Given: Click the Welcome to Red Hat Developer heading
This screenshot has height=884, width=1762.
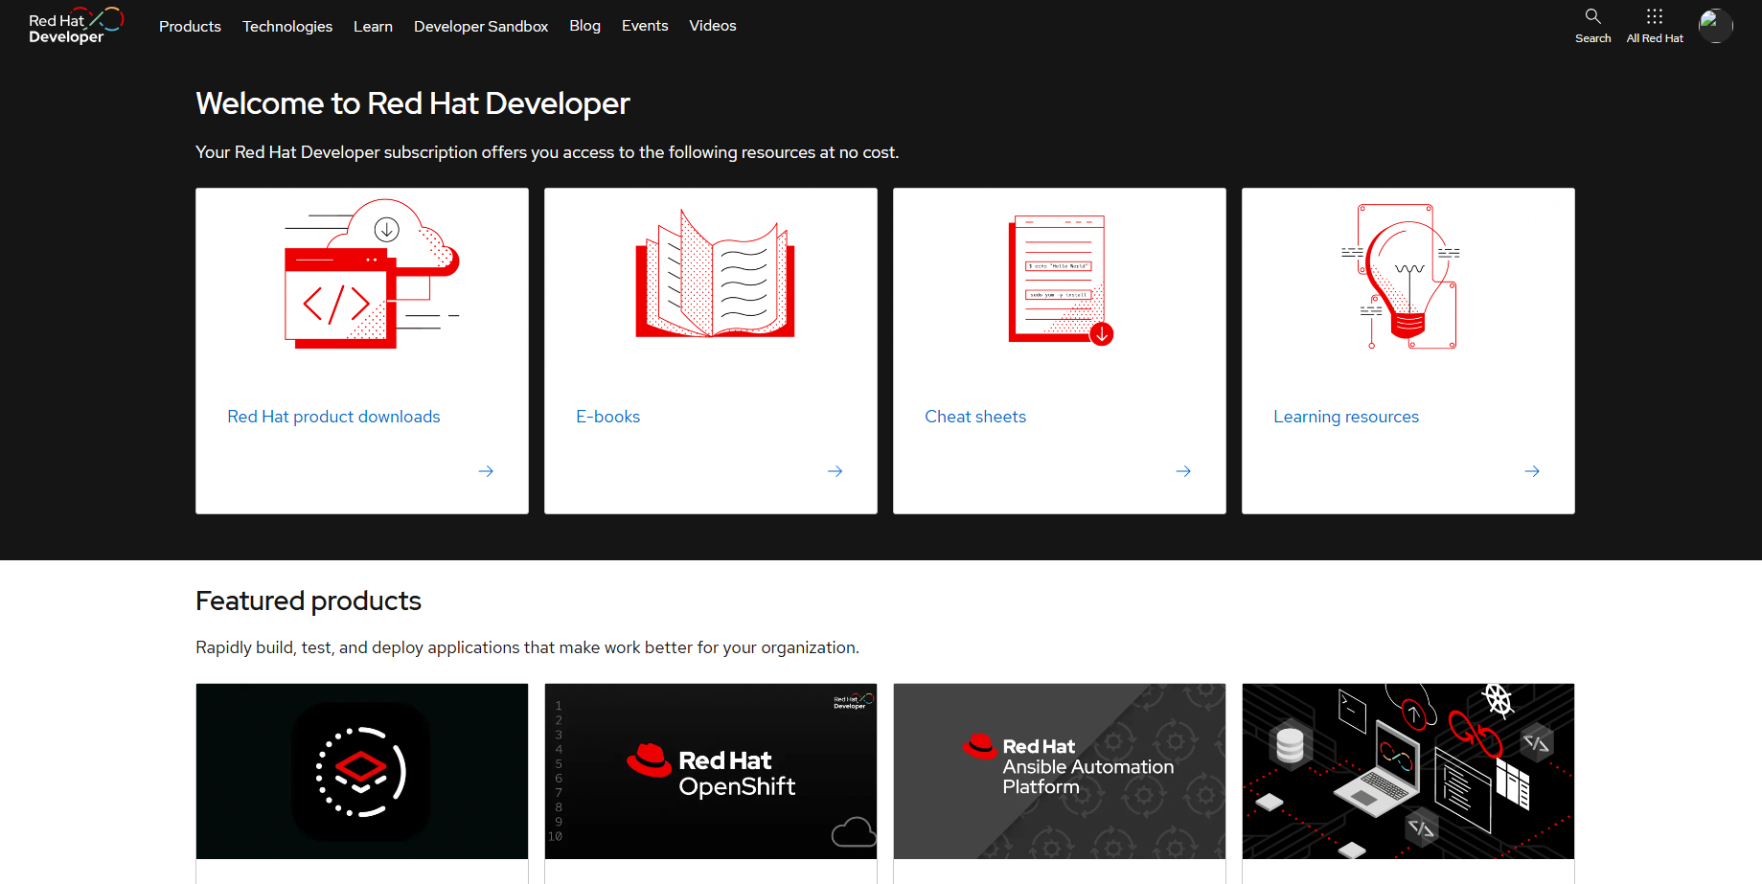Looking at the screenshot, I should 413,103.
